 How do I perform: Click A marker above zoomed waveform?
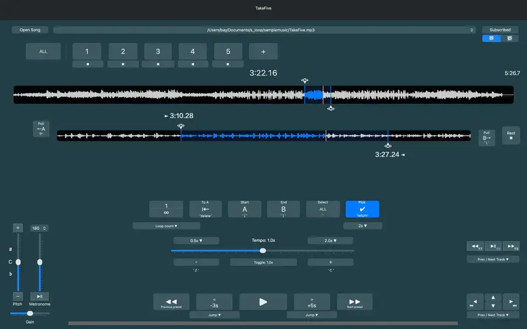click(x=181, y=126)
